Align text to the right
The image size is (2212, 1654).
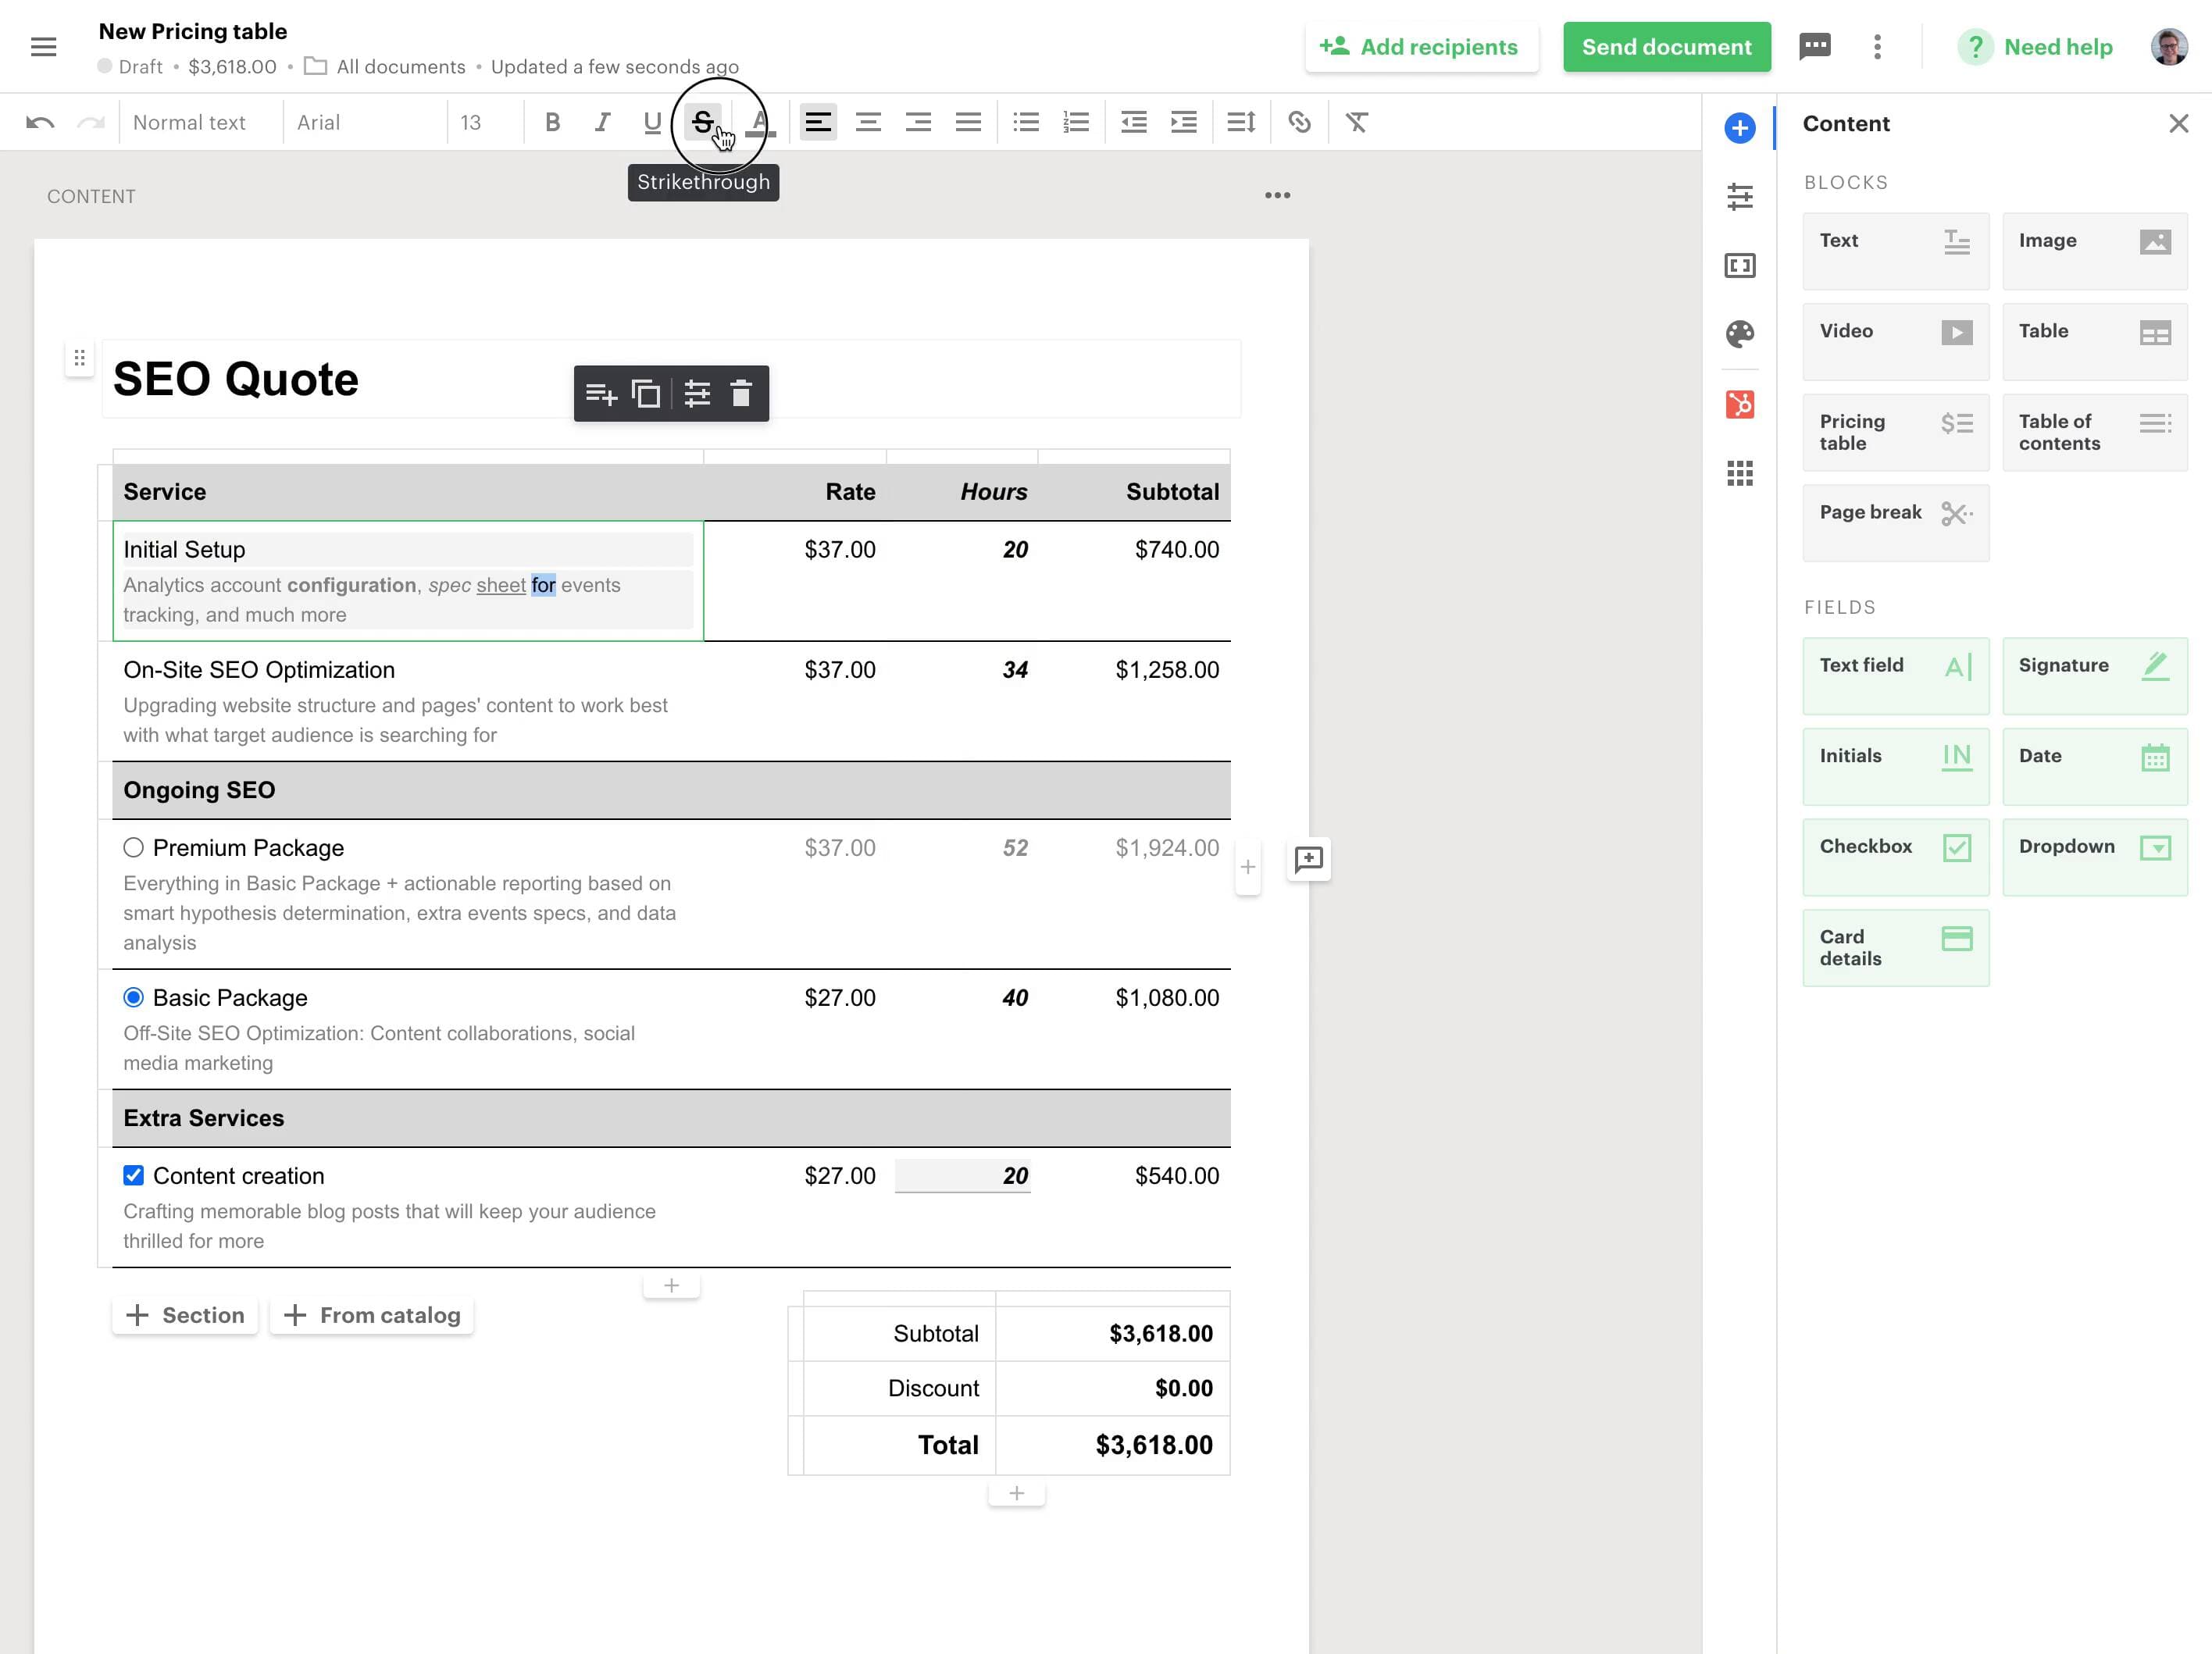(918, 123)
